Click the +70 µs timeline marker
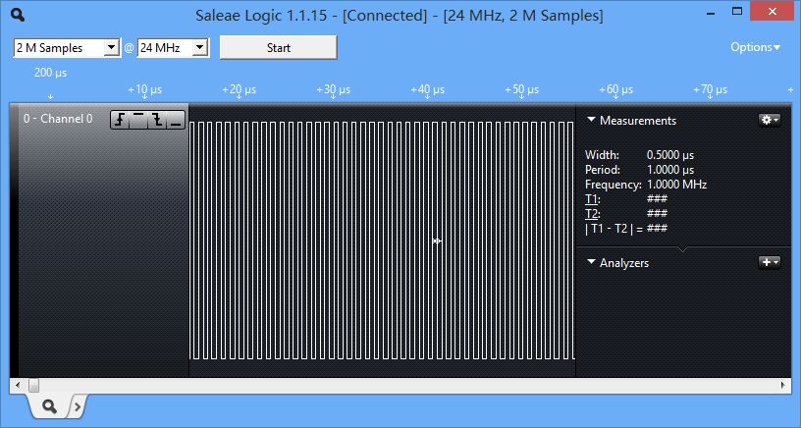801x428 pixels. click(x=710, y=90)
